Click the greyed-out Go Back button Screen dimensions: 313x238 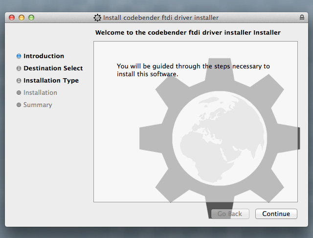(230, 214)
